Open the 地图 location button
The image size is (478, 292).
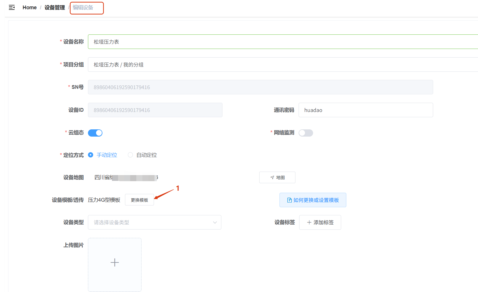(x=277, y=177)
